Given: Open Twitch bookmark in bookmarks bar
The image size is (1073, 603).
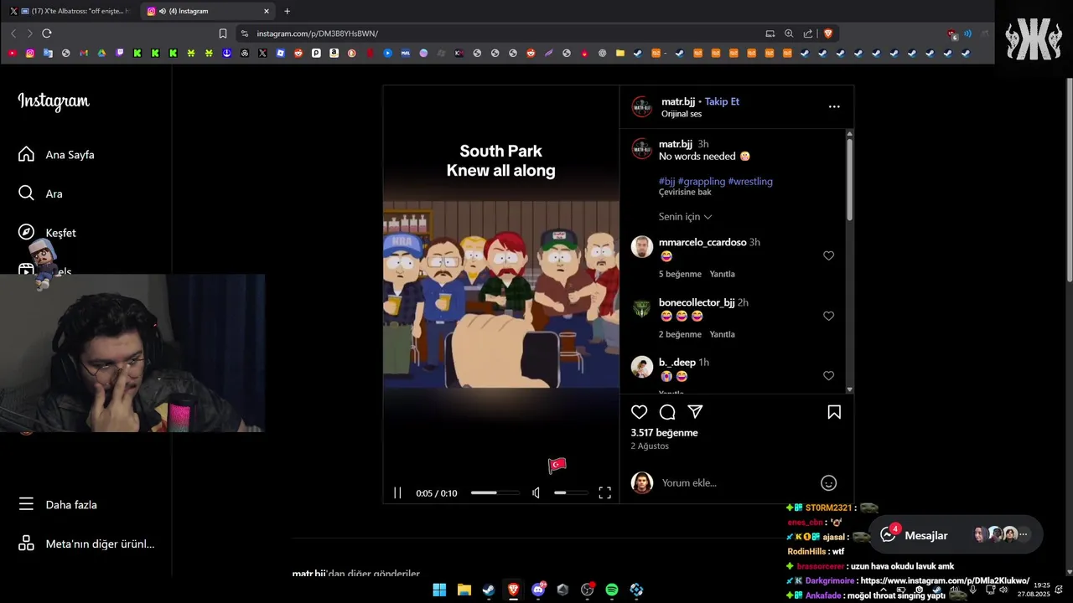Looking at the screenshot, I should [120, 53].
